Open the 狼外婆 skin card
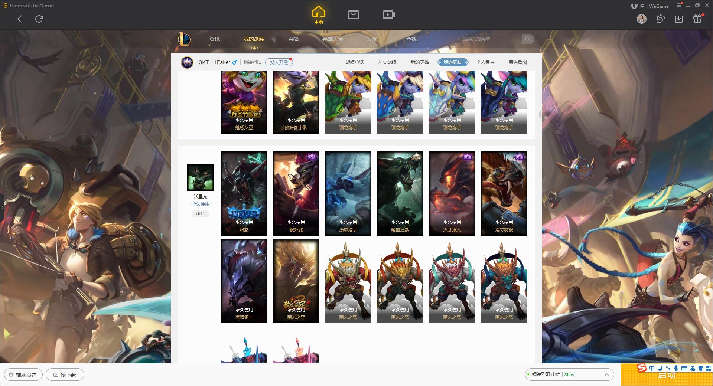713x386 pixels. tap(296, 193)
